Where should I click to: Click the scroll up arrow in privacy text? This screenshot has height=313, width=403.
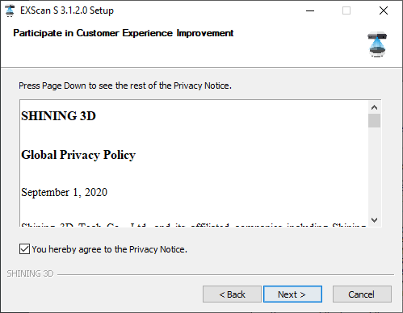coord(374,107)
